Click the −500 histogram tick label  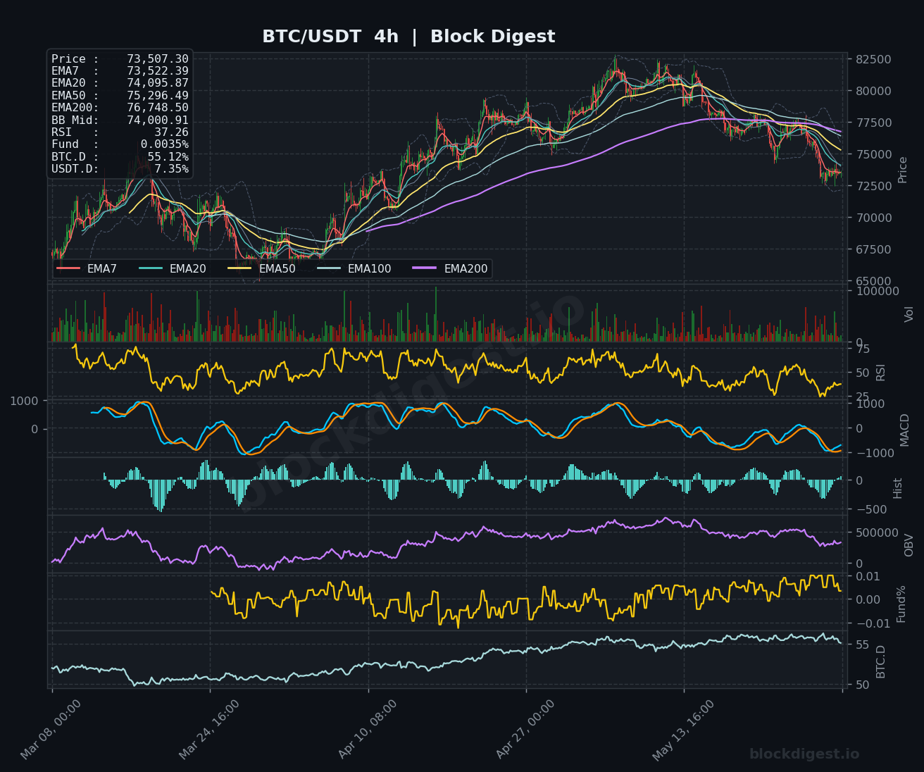(x=871, y=509)
